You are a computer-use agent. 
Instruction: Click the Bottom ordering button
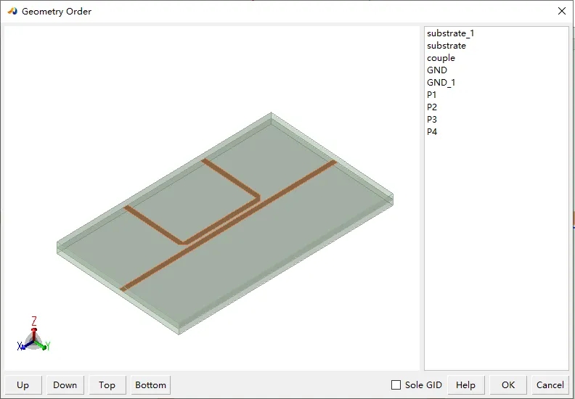150,385
